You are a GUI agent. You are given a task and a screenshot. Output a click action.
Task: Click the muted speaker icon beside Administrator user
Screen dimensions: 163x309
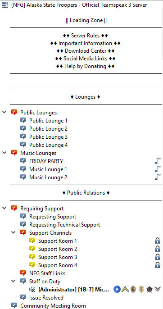[32, 289]
